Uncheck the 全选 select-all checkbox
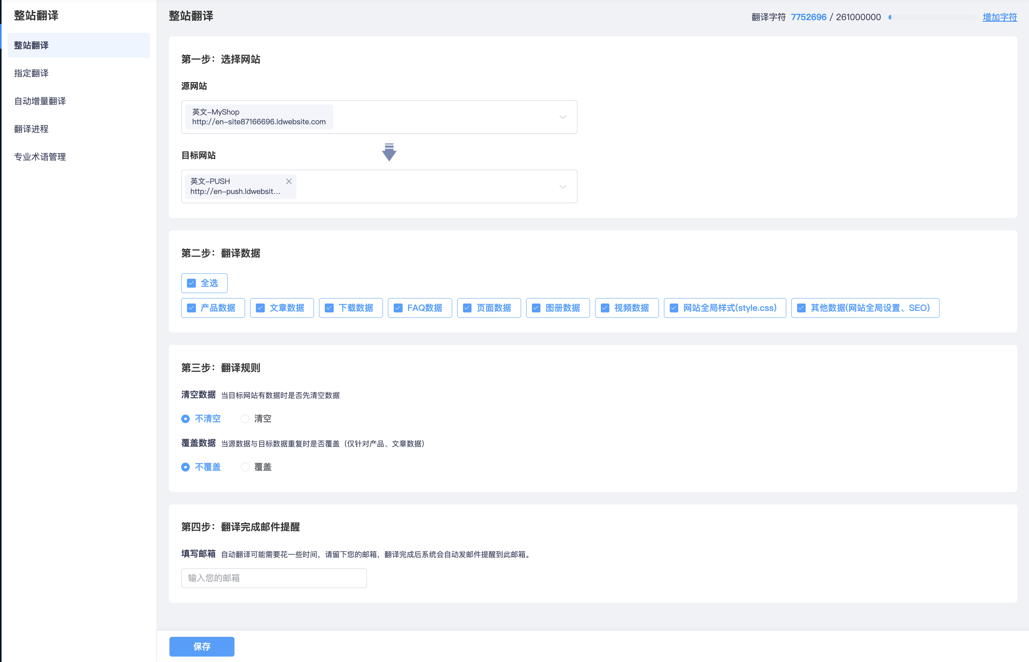Screen dimensions: 1029x662 [x=192, y=283]
